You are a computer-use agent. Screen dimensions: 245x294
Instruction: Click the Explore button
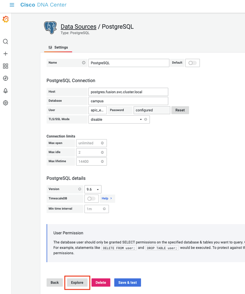pos(77,283)
